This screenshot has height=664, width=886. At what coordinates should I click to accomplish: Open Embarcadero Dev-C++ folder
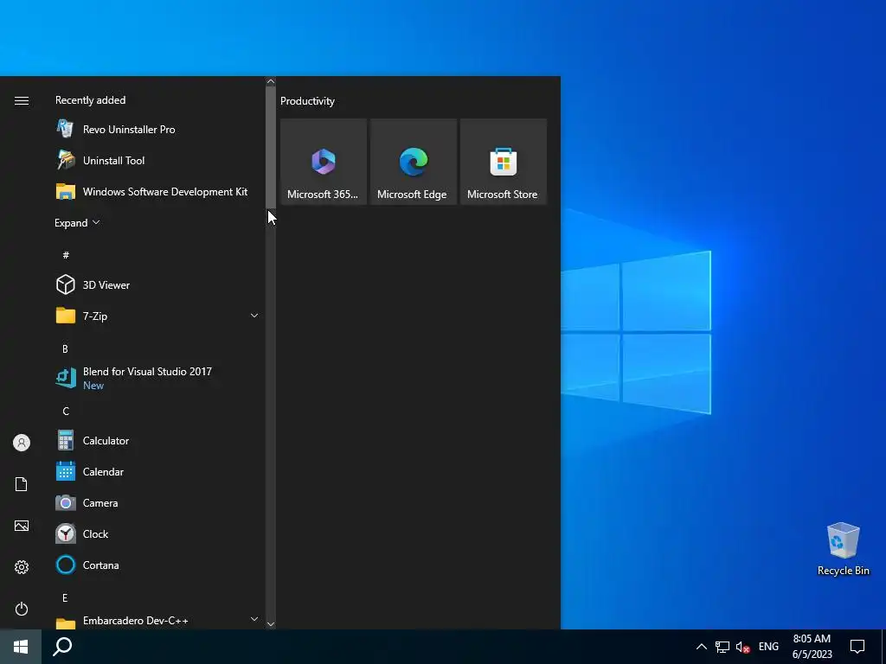tap(156, 621)
